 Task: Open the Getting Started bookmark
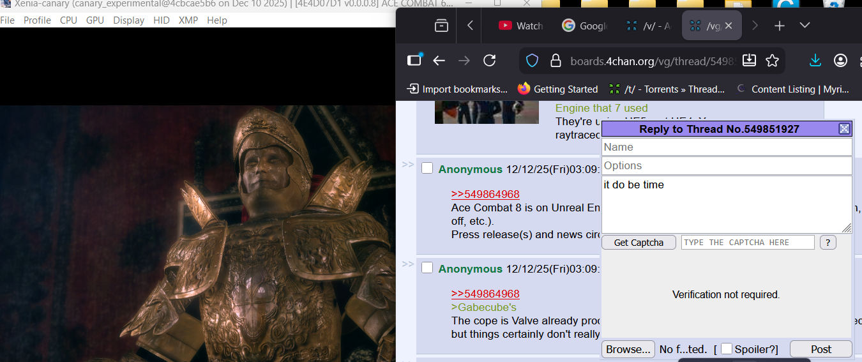click(558, 89)
